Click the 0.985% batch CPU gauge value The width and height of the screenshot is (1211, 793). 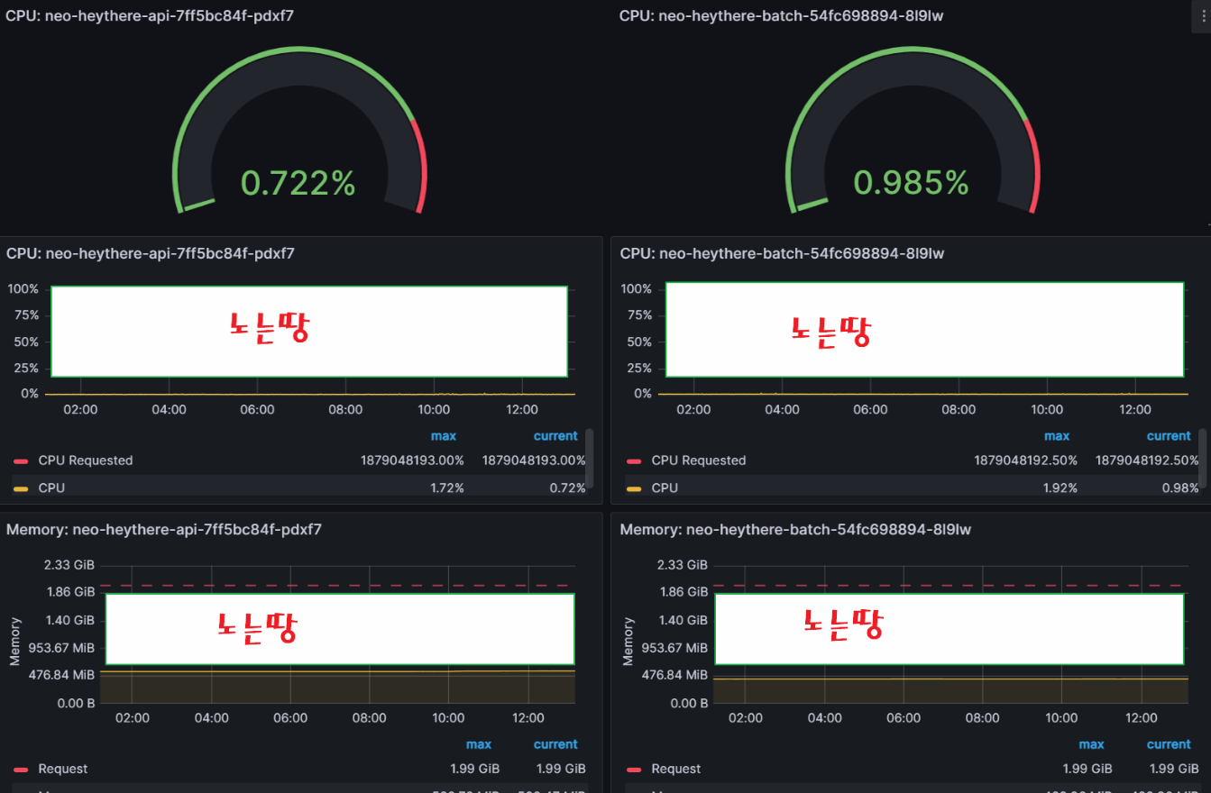(911, 183)
